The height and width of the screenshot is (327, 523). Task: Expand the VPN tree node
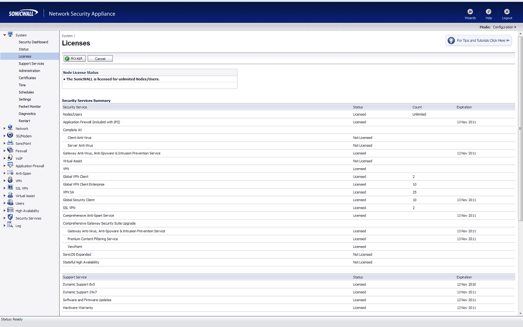4,181
